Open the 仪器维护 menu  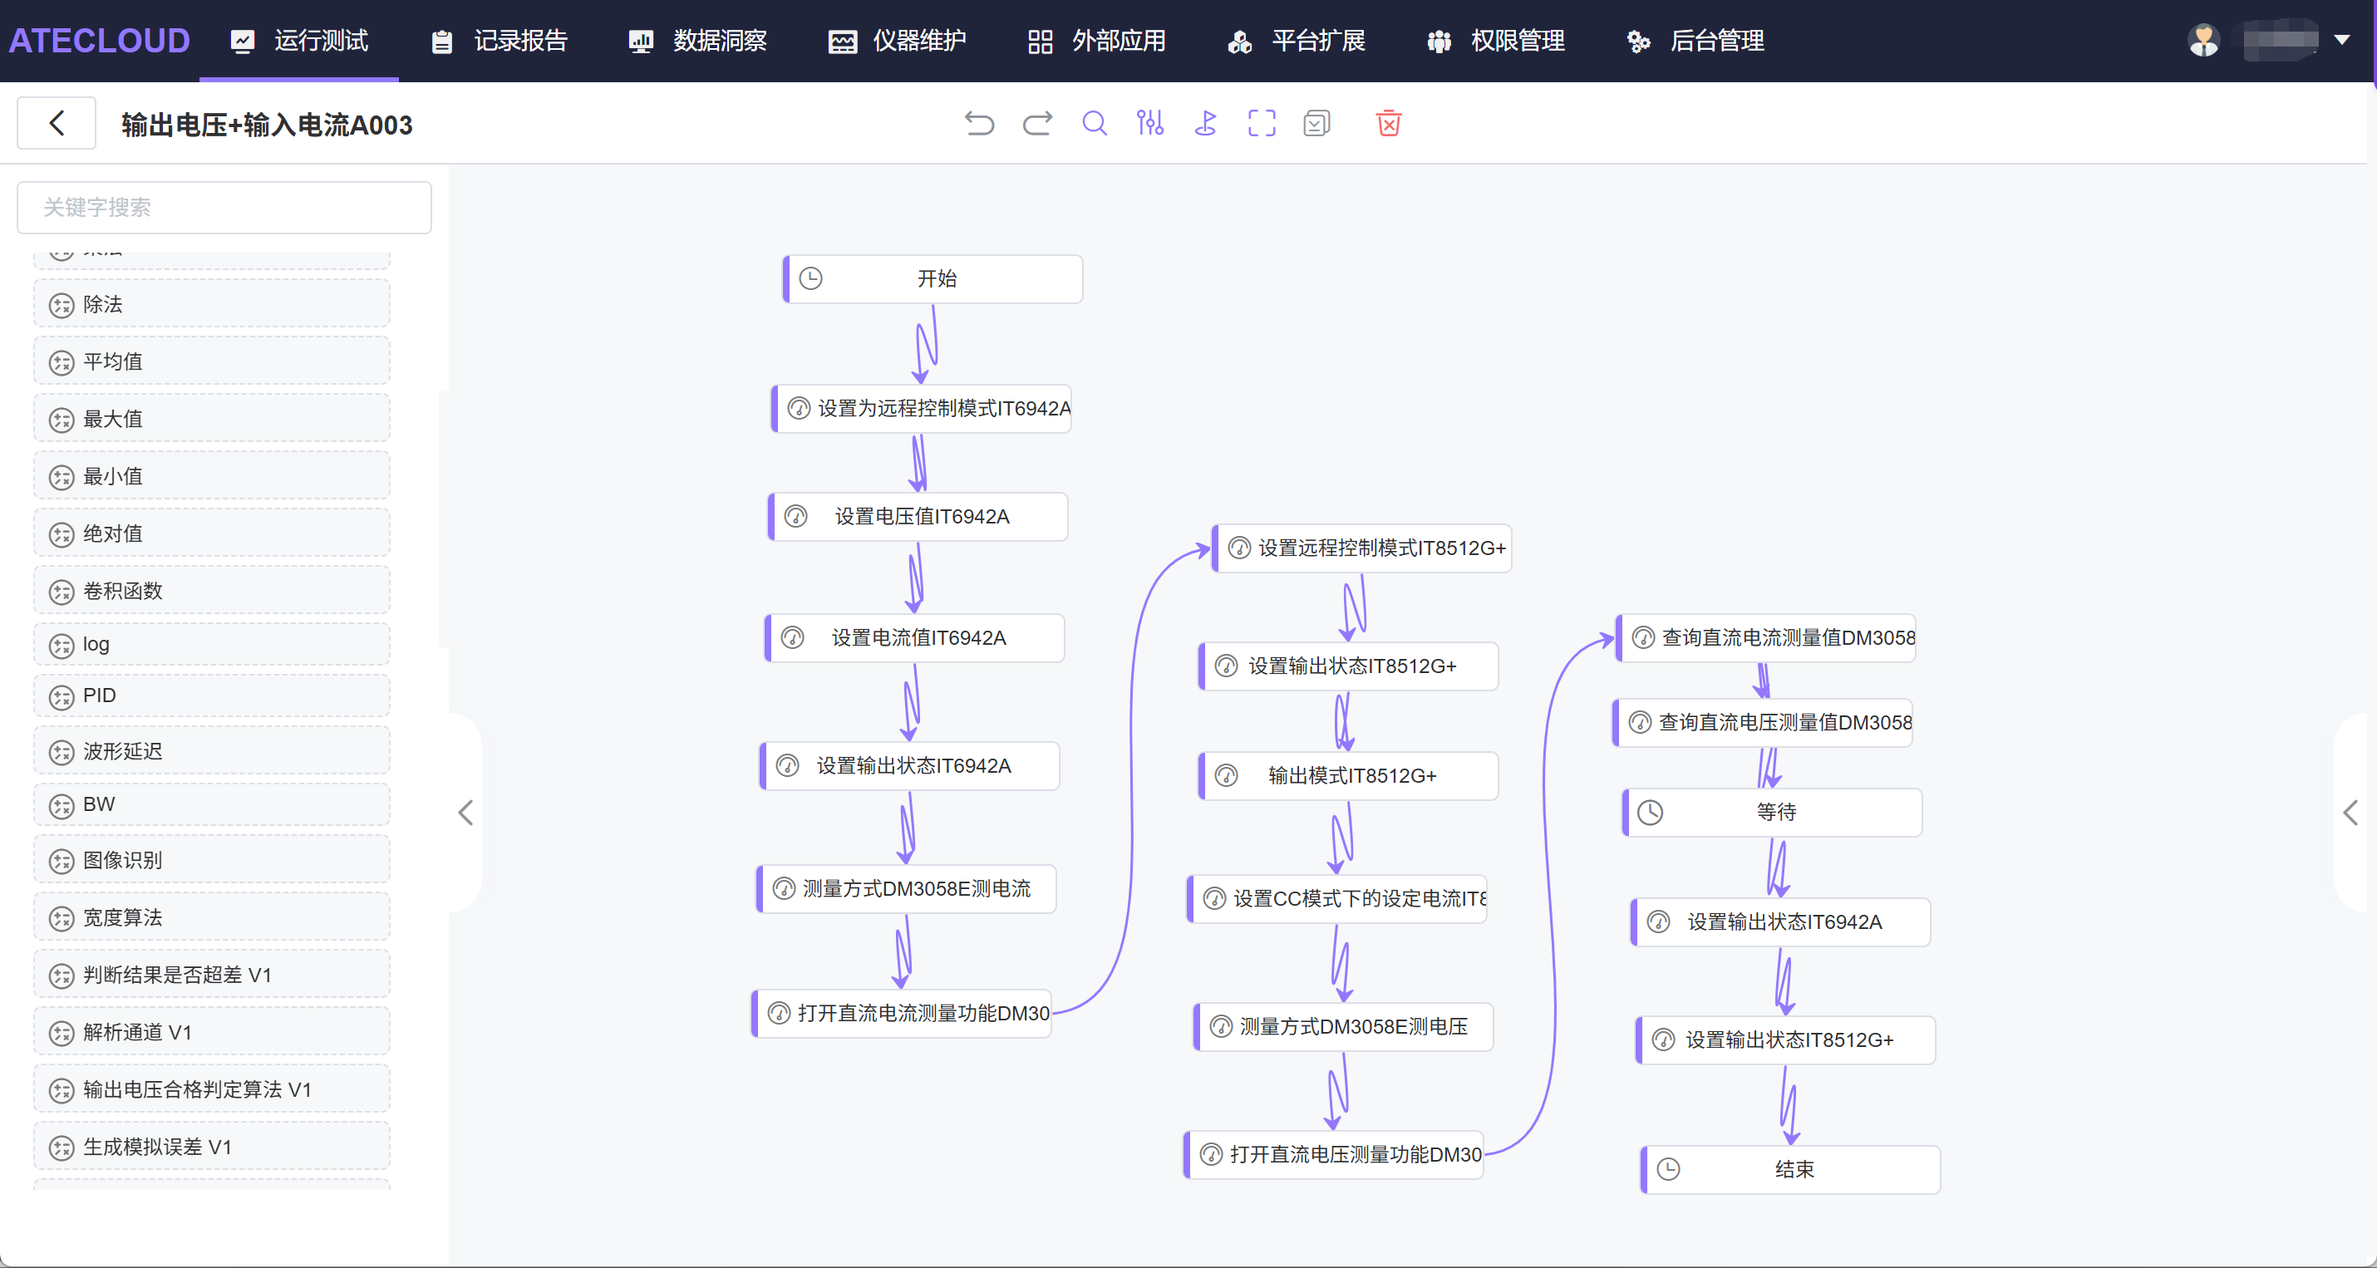(x=898, y=41)
